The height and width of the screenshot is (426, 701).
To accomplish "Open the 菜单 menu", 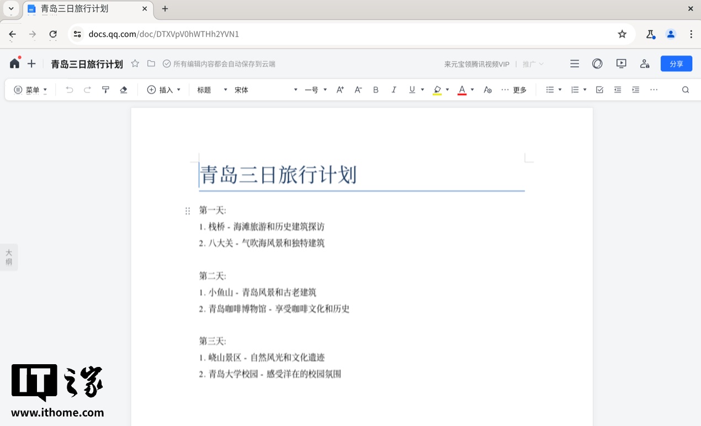I will [x=30, y=89].
